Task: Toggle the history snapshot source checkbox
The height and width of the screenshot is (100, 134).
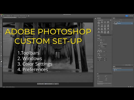Action: coord(113,68)
